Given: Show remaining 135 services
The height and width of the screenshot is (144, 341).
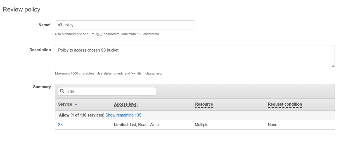Looking at the screenshot, I should point(123,115).
